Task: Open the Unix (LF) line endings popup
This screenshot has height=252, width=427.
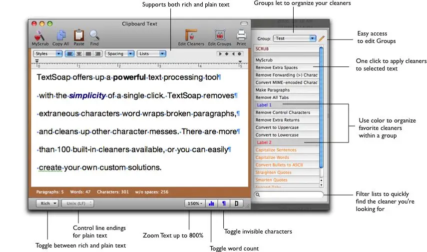Action: (77, 203)
